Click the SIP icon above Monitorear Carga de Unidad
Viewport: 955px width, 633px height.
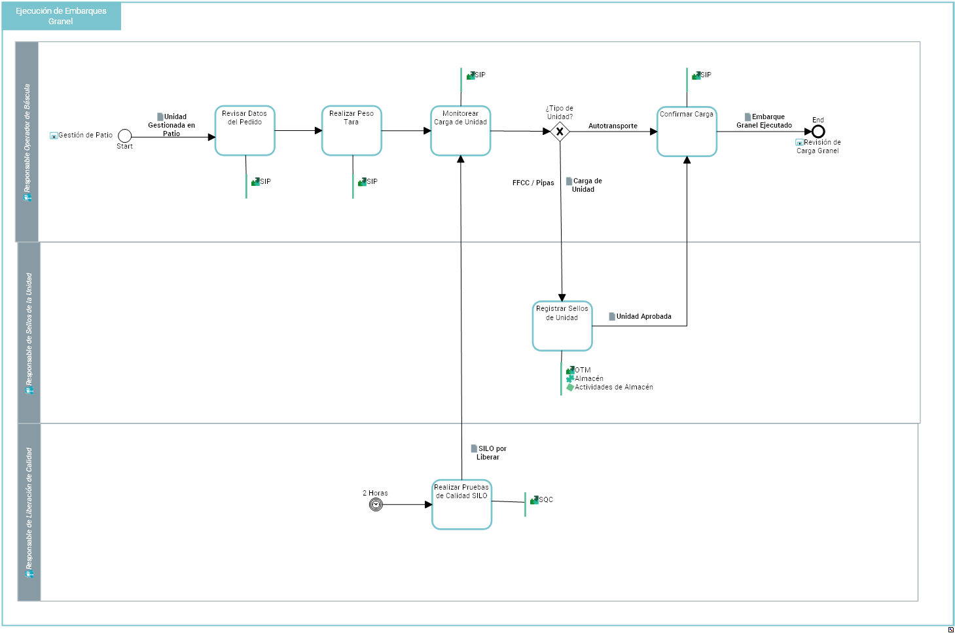click(471, 75)
